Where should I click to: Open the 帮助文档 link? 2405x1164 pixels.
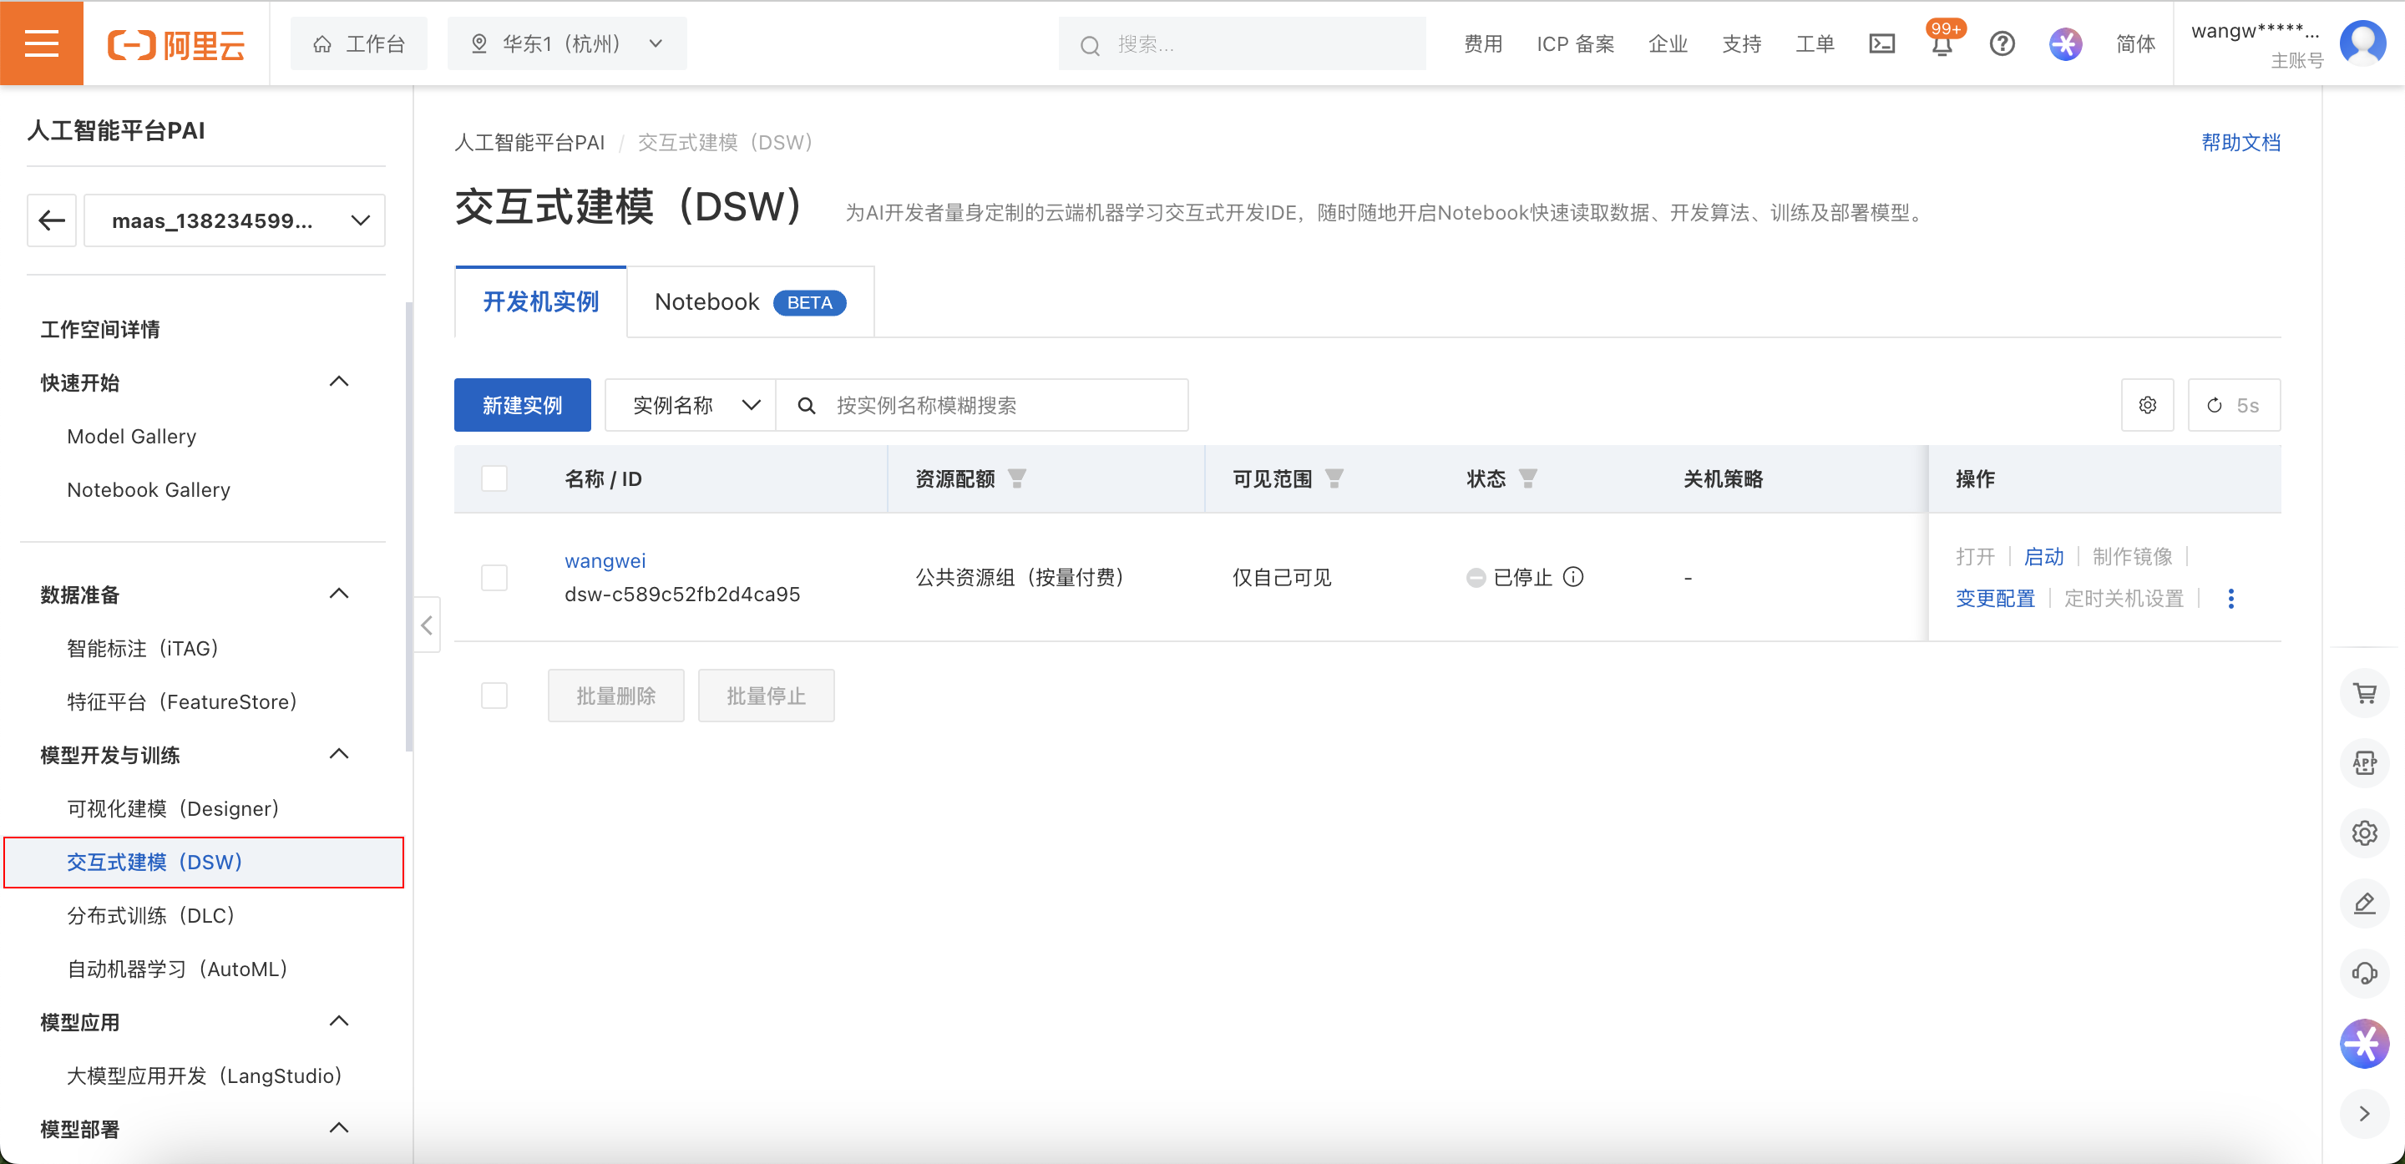[2240, 142]
